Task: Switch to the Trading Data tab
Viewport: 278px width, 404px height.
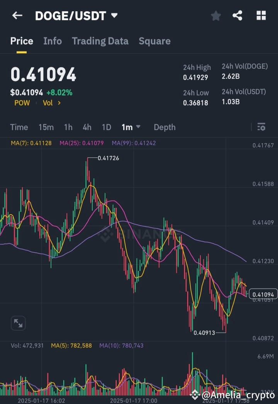Action: point(100,41)
